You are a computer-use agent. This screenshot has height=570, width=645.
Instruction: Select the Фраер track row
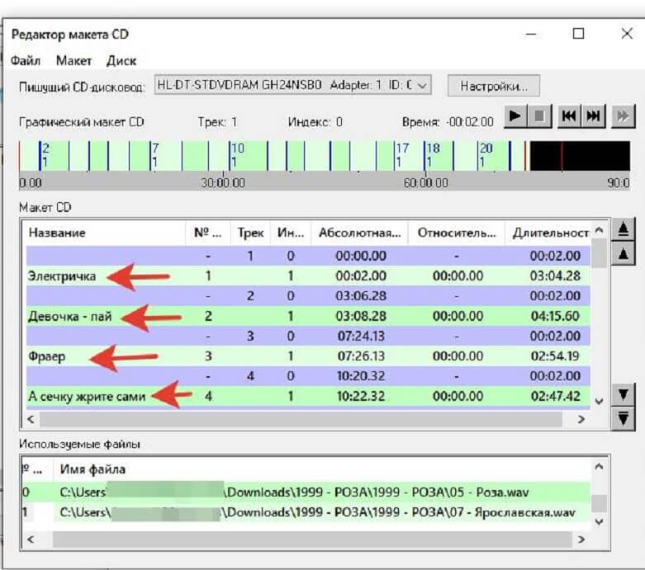(308, 356)
